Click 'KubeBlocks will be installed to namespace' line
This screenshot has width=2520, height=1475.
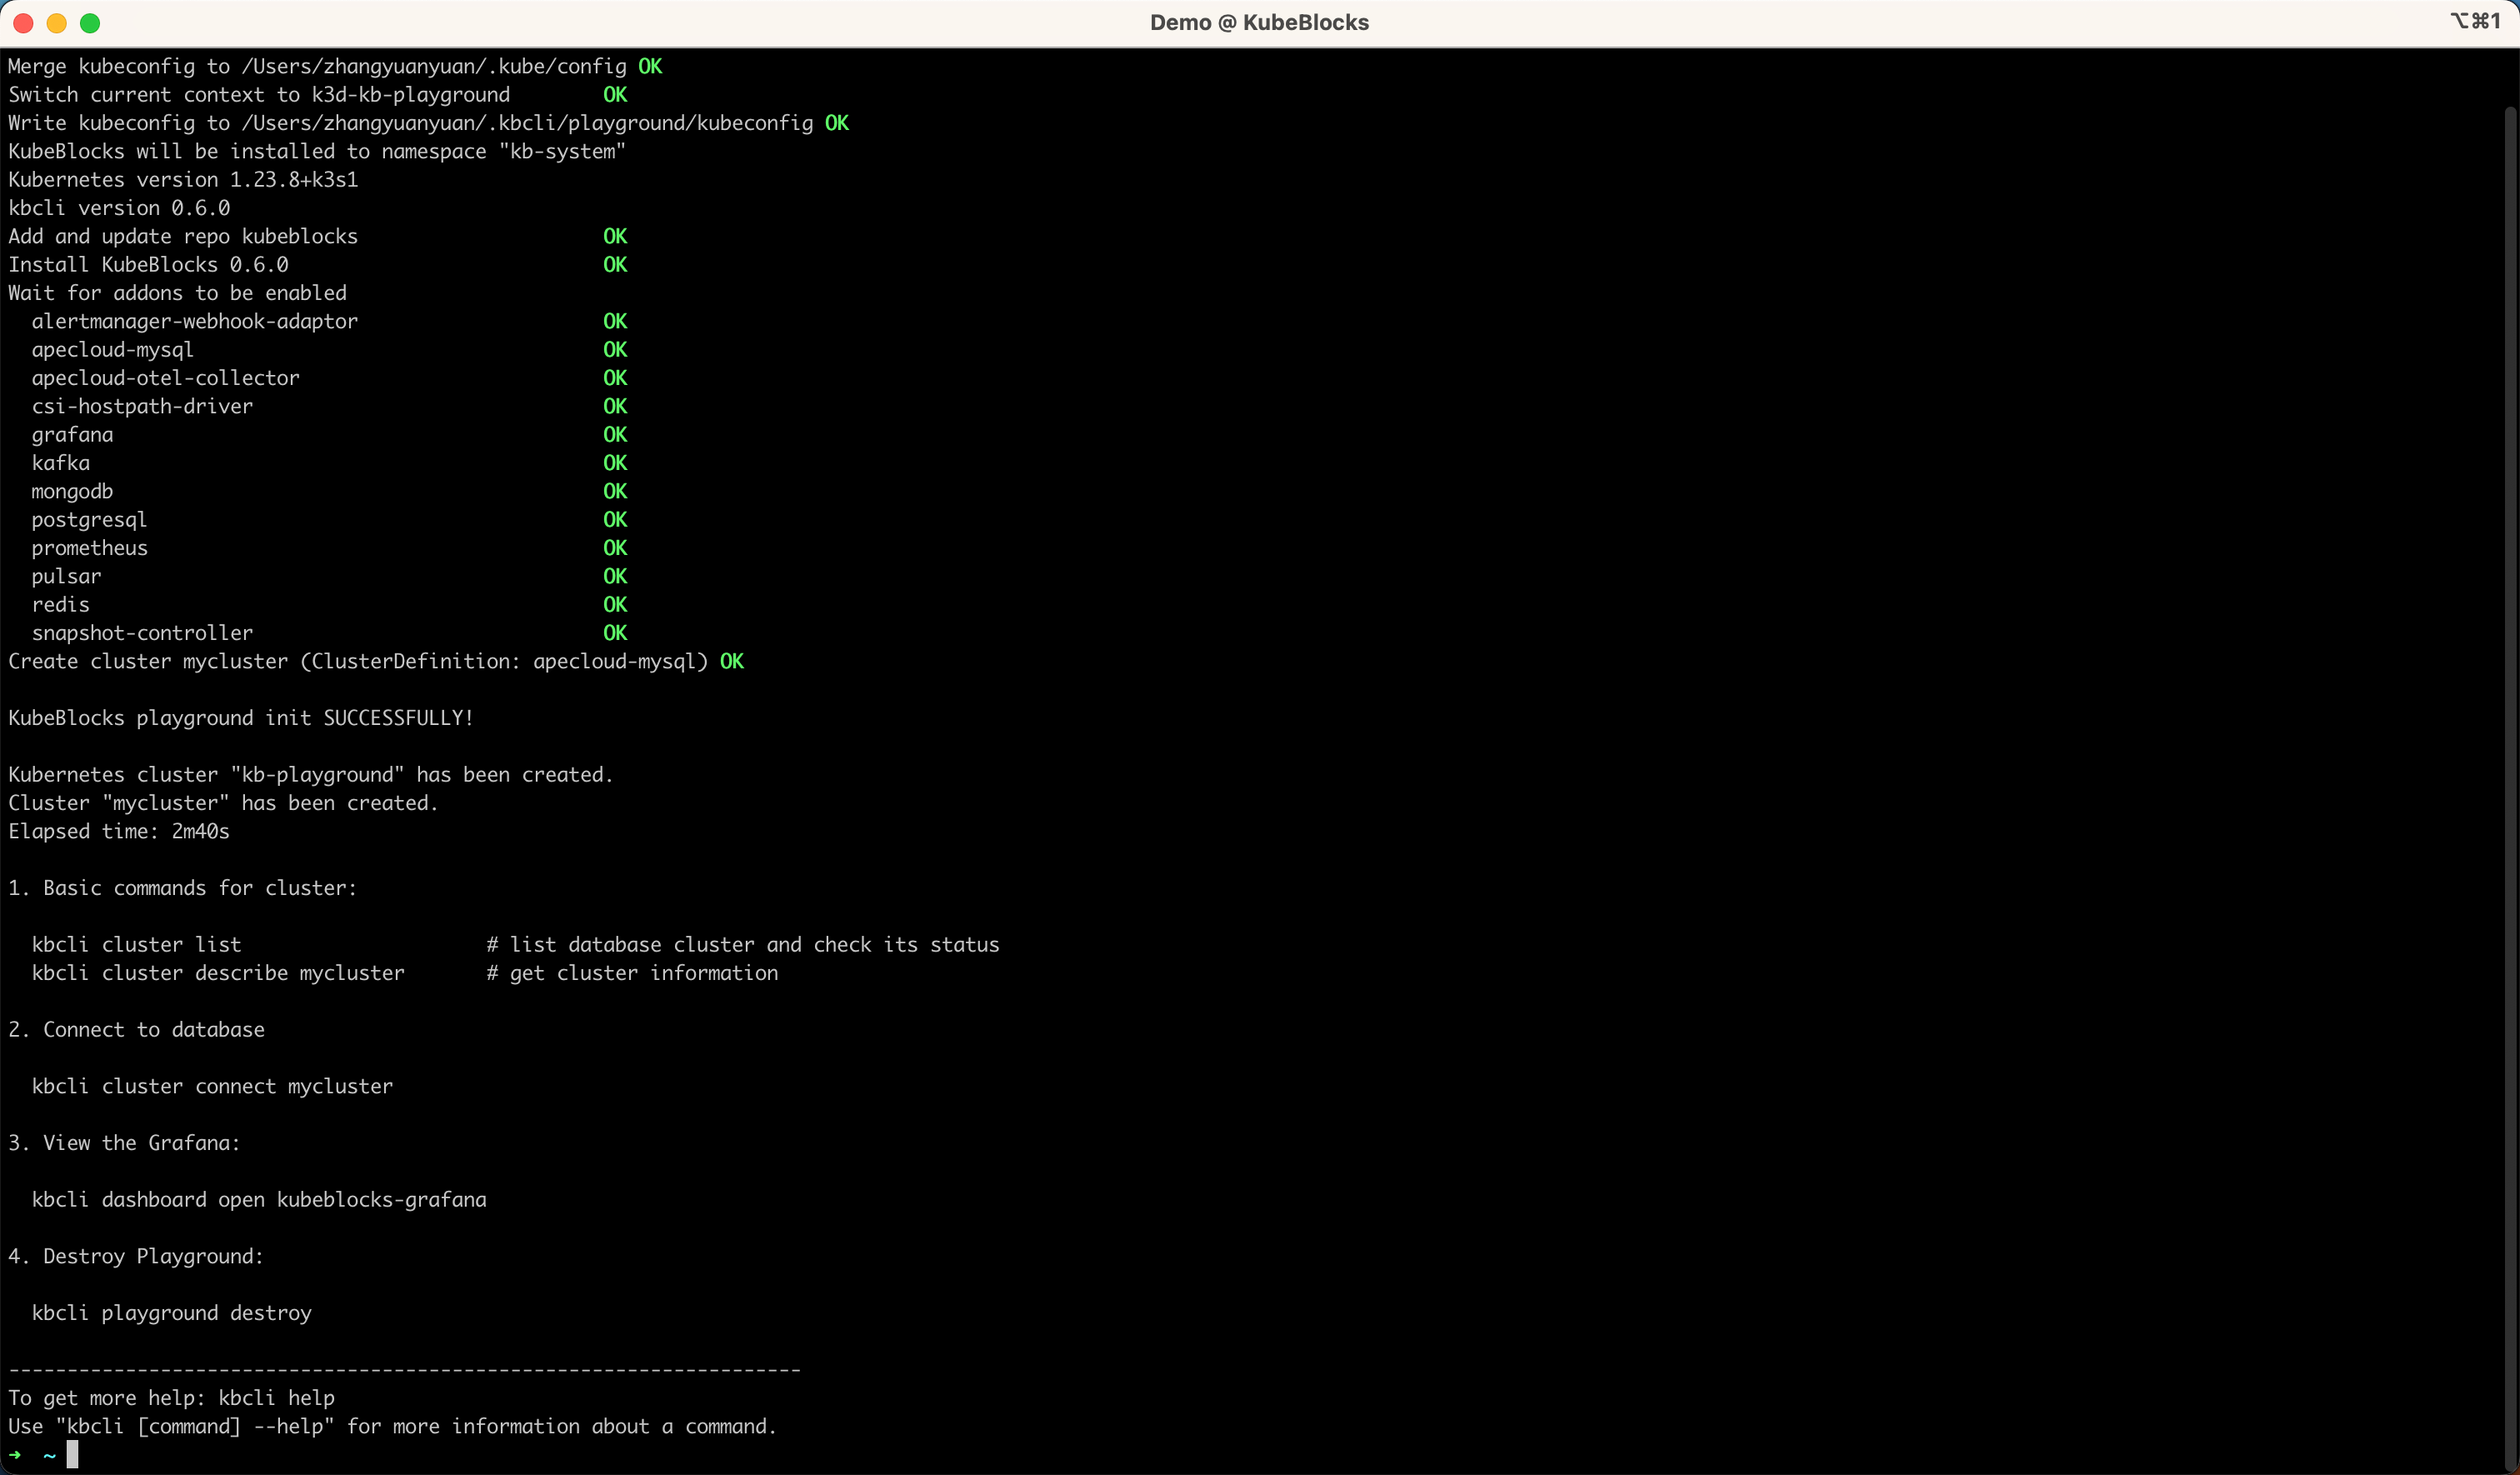(x=317, y=151)
